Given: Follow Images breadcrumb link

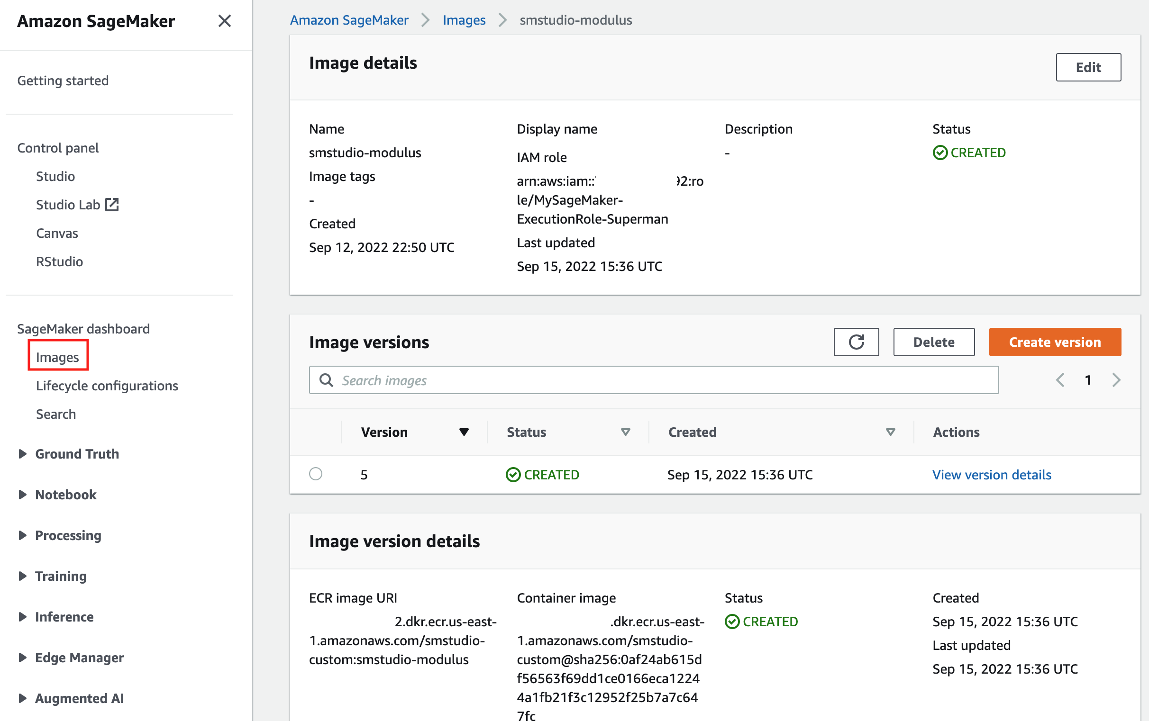Looking at the screenshot, I should pyautogui.click(x=464, y=20).
